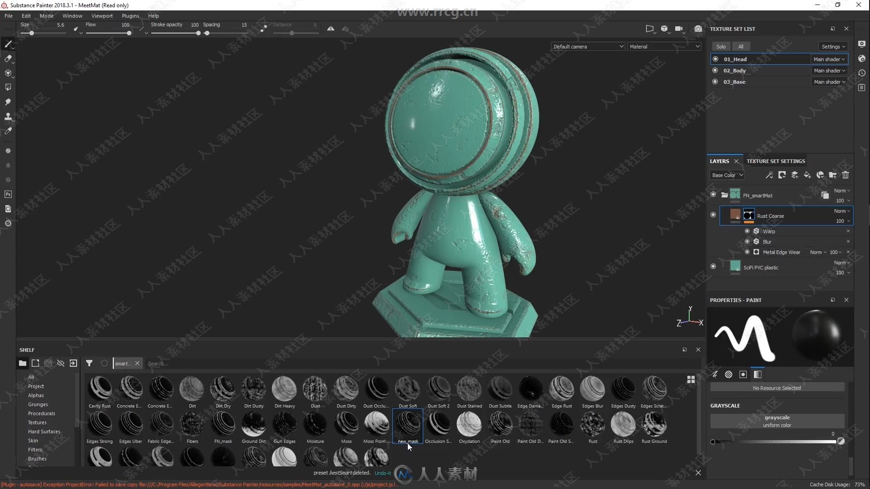The height and width of the screenshot is (489, 870).
Task: Open the Material view mode dropdown
Action: [x=664, y=46]
